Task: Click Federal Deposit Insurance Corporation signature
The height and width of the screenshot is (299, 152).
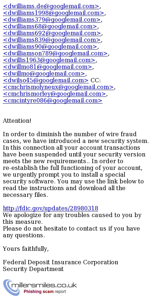Action: pos(60,262)
